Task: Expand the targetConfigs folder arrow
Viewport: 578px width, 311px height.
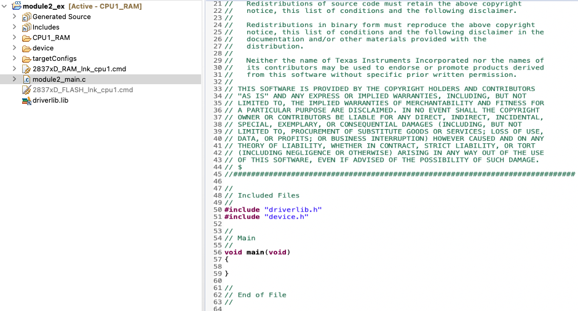Action: click(15, 58)
